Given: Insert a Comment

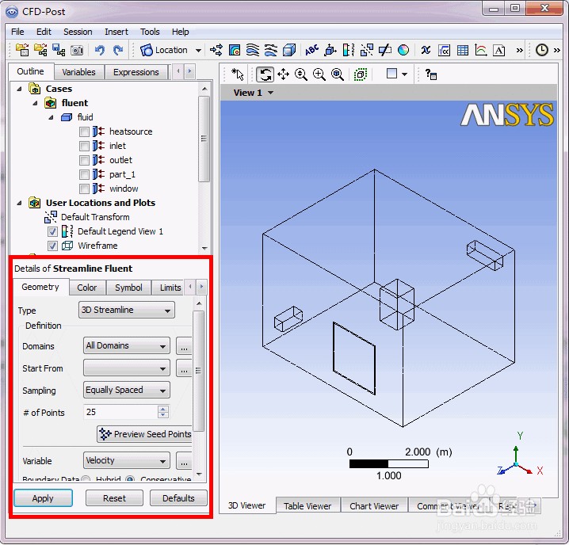Looking at the screenshot, I should click(x=499, y=50).
